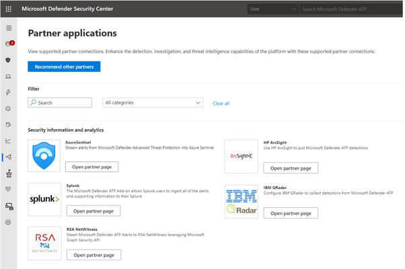This screenshot has height=269, width=405.
Task: Open the laptop devices list icon
Action: (8, 77)
